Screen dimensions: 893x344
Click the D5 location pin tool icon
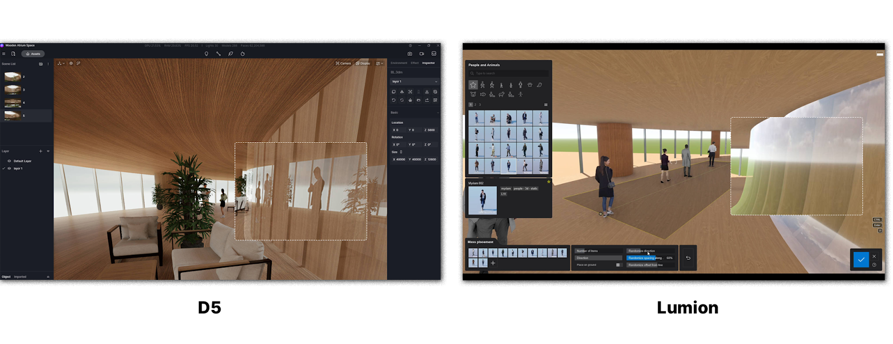click(x=207, y=54)
